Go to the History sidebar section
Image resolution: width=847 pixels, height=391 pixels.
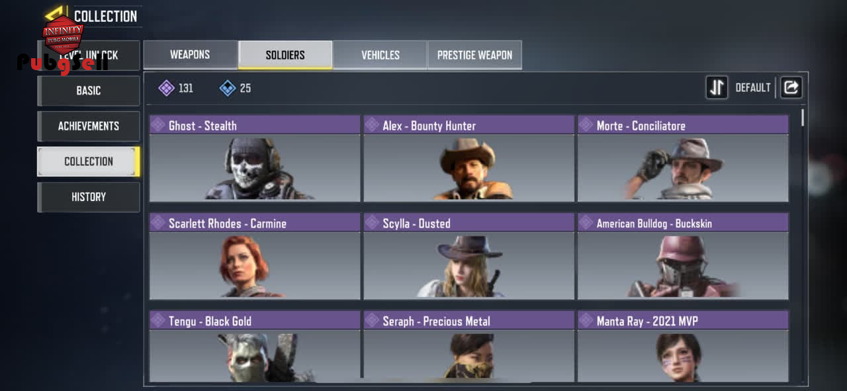click(x=89, y=197)
